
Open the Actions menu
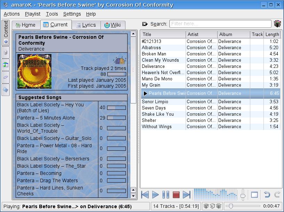[11, 14]
